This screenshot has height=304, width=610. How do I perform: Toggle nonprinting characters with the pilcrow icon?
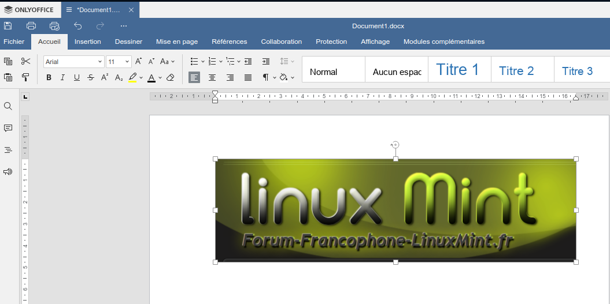265,78
